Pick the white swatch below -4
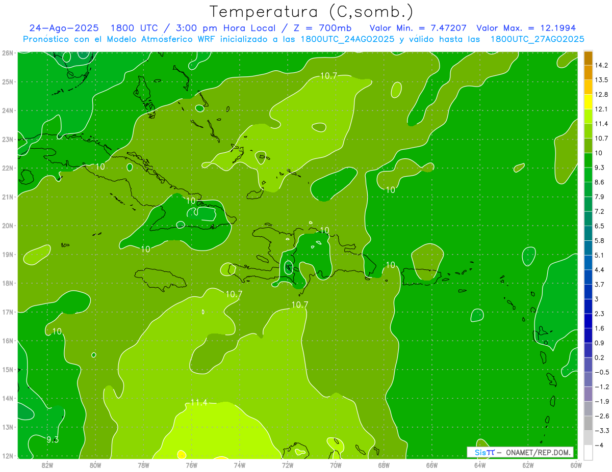Image resolution: width=612 pixels, height=472 pixels. coord(589,452)
